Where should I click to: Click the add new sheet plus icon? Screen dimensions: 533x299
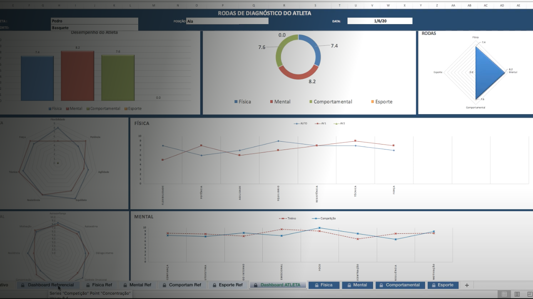tap(467, 285)
